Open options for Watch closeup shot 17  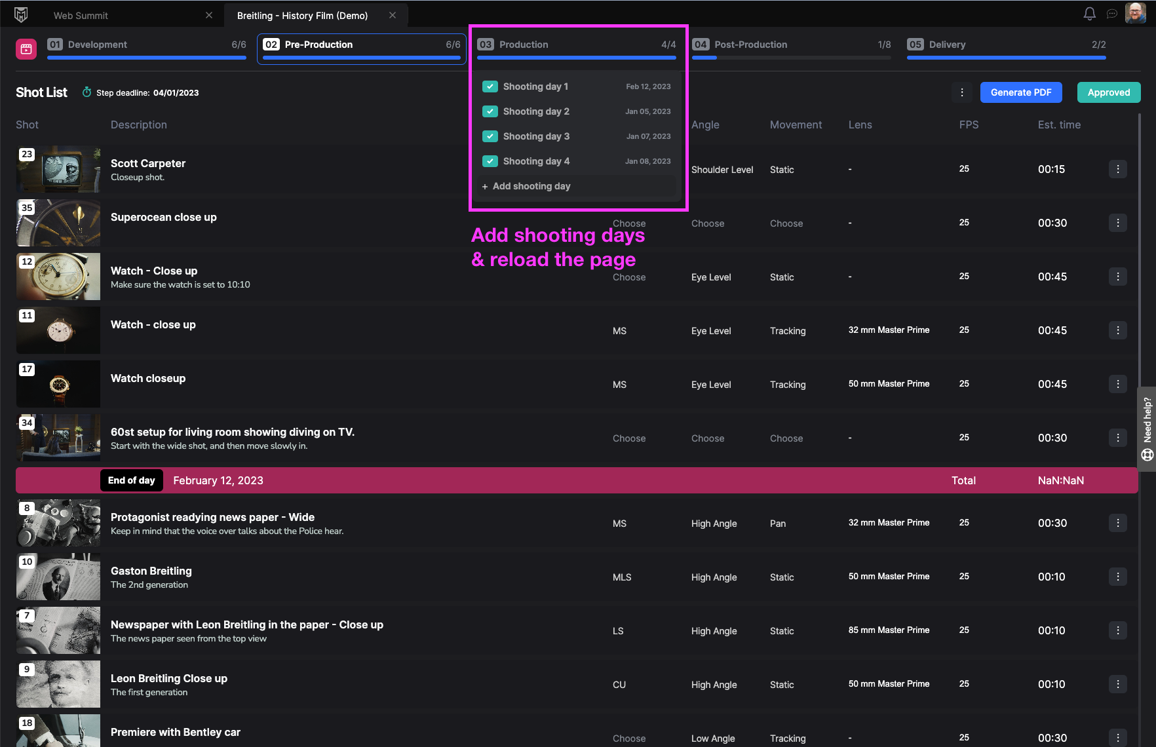1118,384
